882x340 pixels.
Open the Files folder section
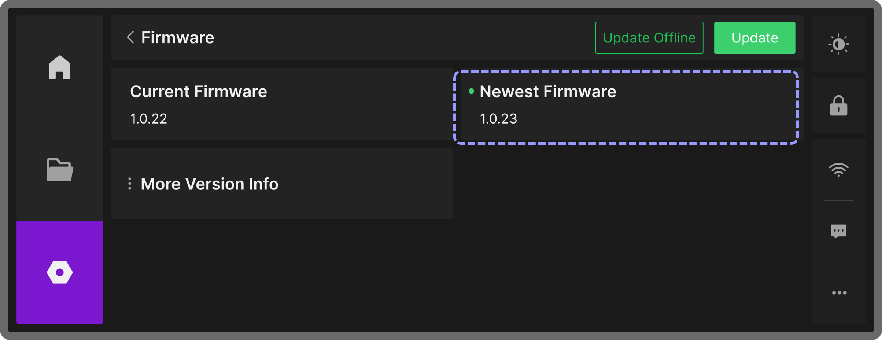[60, 170]
